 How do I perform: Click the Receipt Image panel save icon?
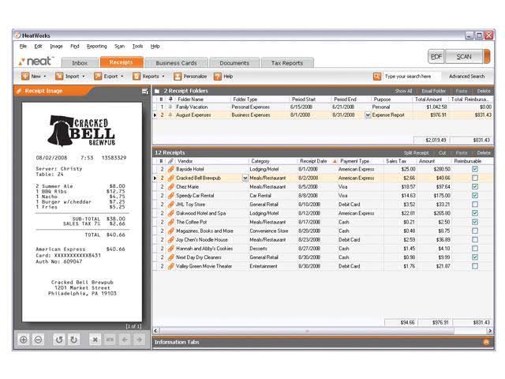(145, 92)
